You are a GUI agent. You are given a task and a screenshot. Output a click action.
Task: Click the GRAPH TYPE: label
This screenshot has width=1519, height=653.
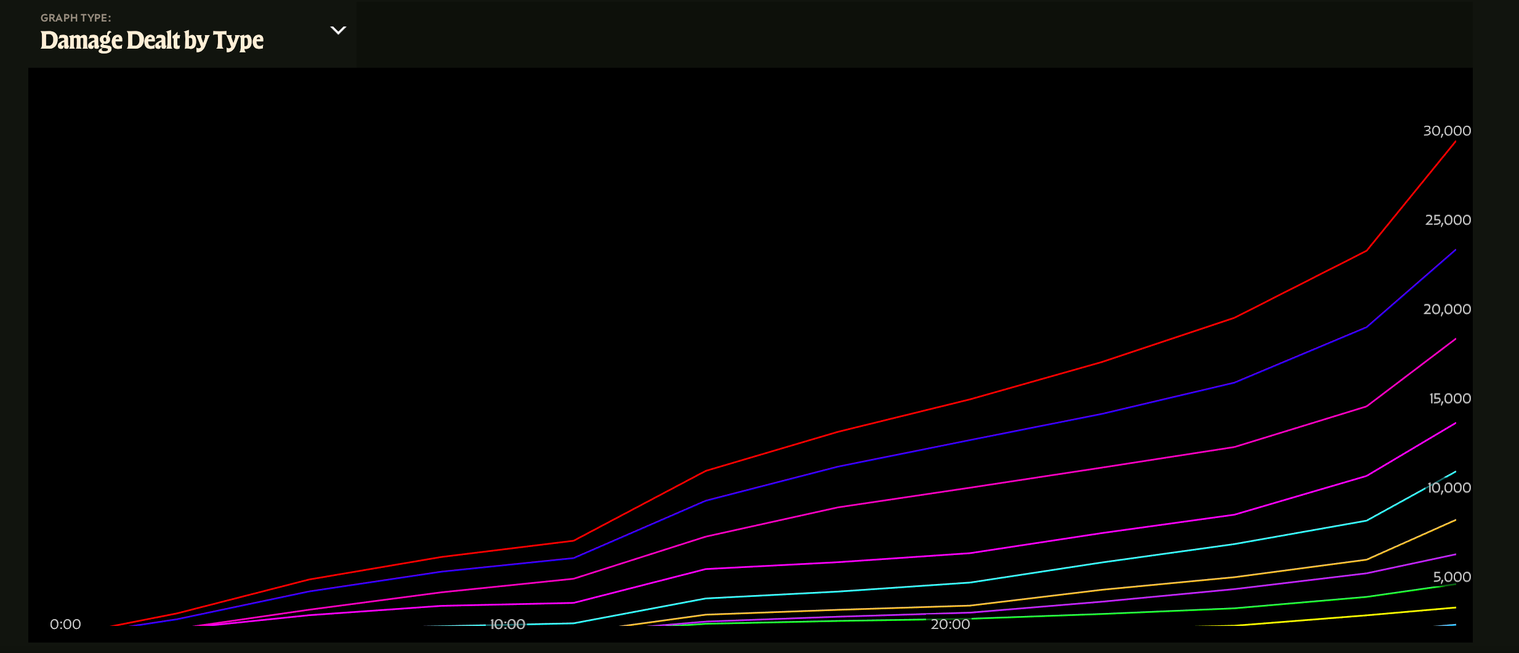[x=76, y=18]
